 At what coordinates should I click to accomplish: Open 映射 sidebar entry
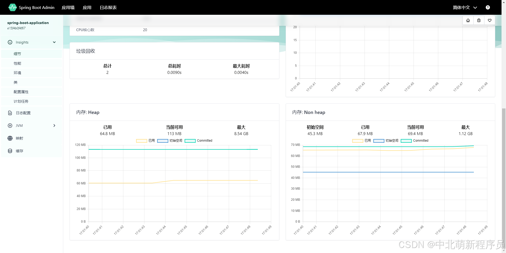(32, 138)
